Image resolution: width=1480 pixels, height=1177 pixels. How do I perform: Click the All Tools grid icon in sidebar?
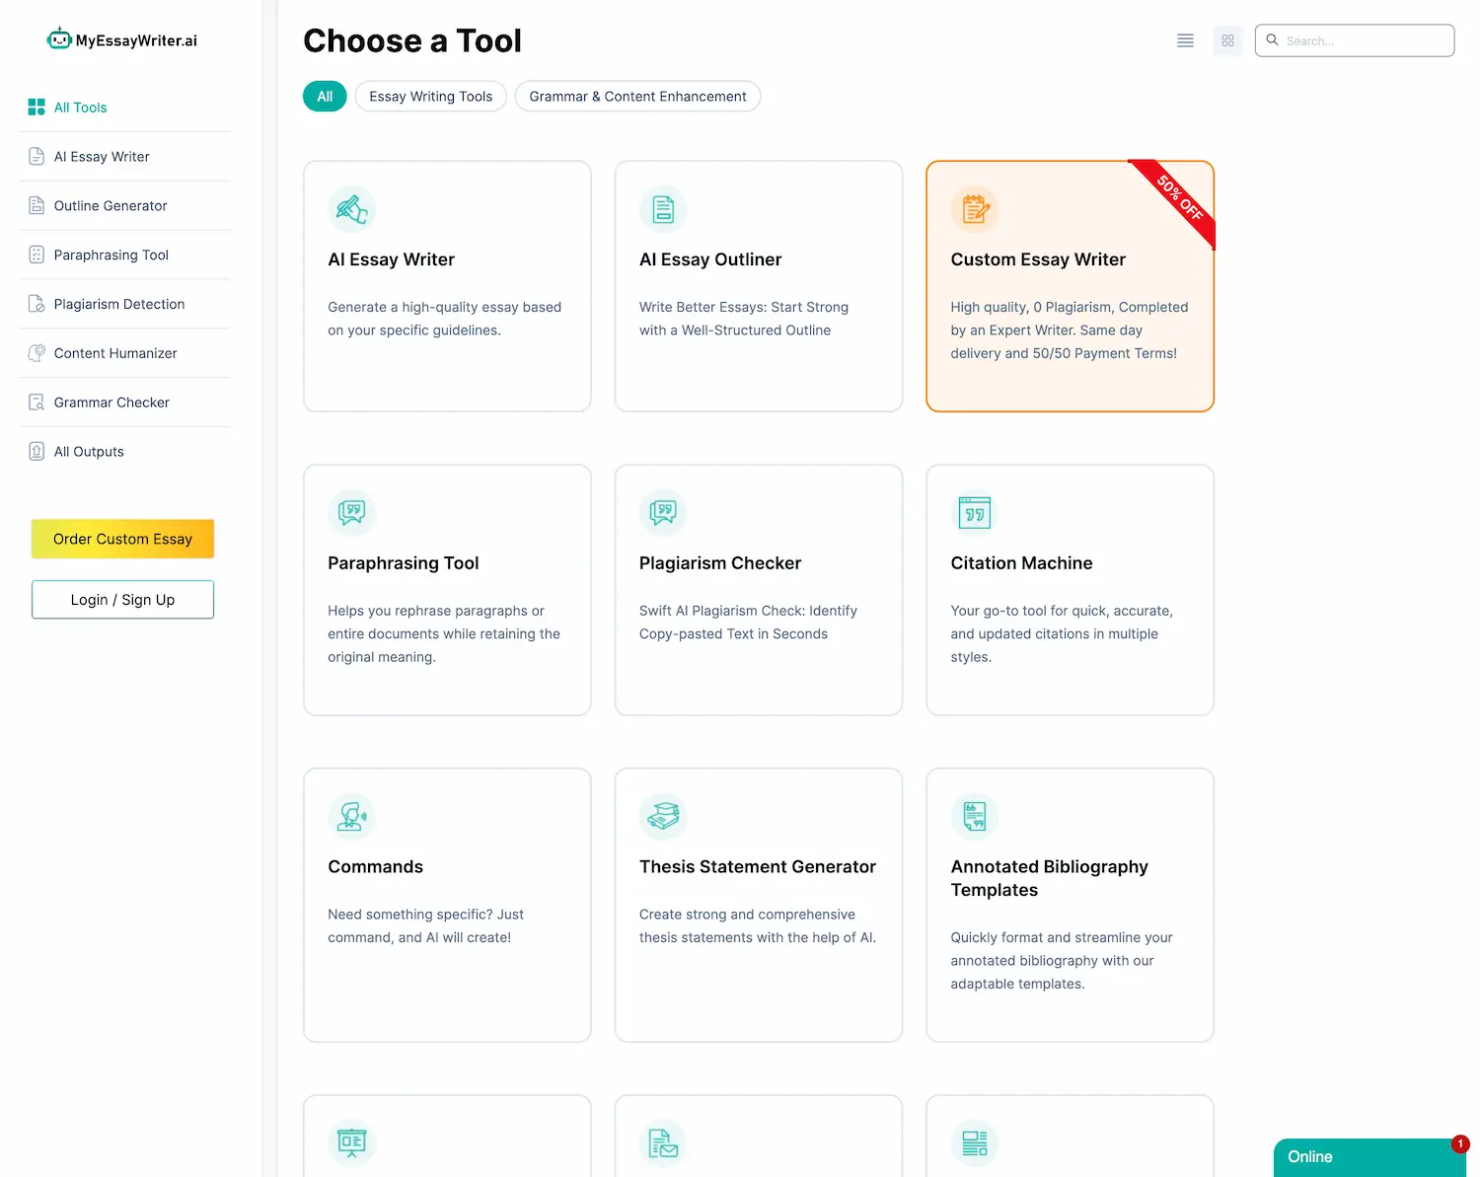pos(37,108)
